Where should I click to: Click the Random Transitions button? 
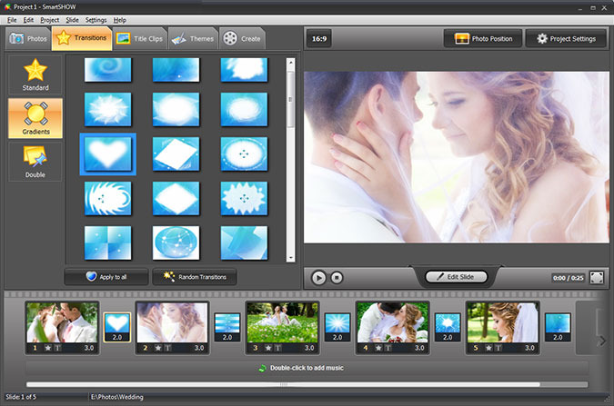point(195,277)
